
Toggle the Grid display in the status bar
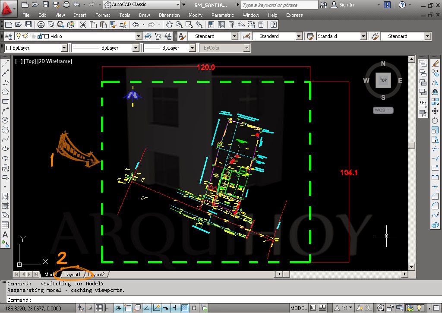(99, 307)
